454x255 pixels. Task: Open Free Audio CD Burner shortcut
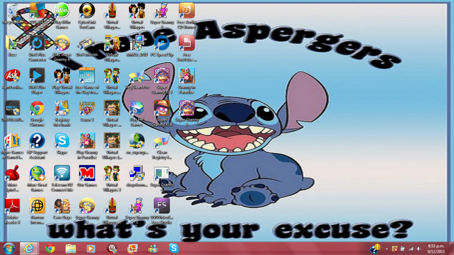(x=187, y=16)
